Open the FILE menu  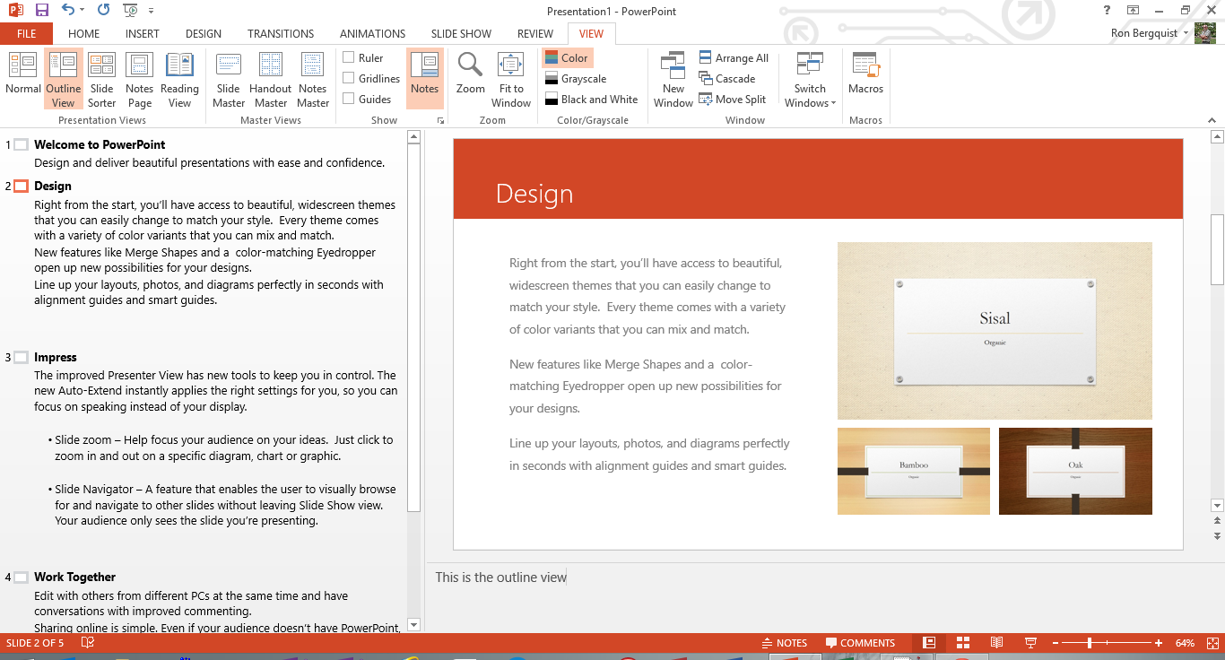(x=26, y=34)
